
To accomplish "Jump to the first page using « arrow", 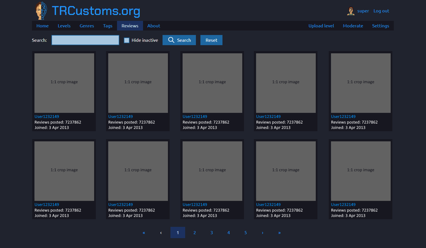I will [144, 232].
